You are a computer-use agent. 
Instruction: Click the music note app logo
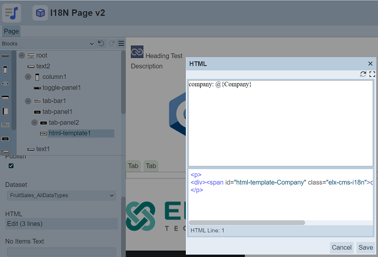pyautogui.click(x=12, y=12)
